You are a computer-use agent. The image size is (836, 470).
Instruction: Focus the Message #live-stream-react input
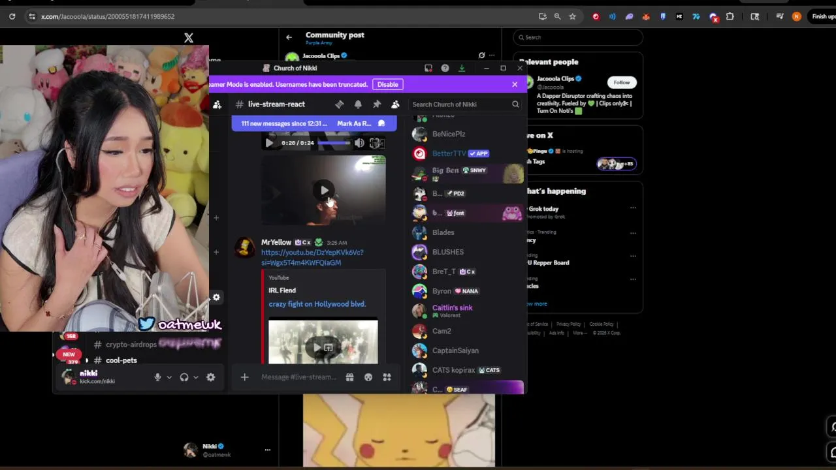click(x=298, y=377)
